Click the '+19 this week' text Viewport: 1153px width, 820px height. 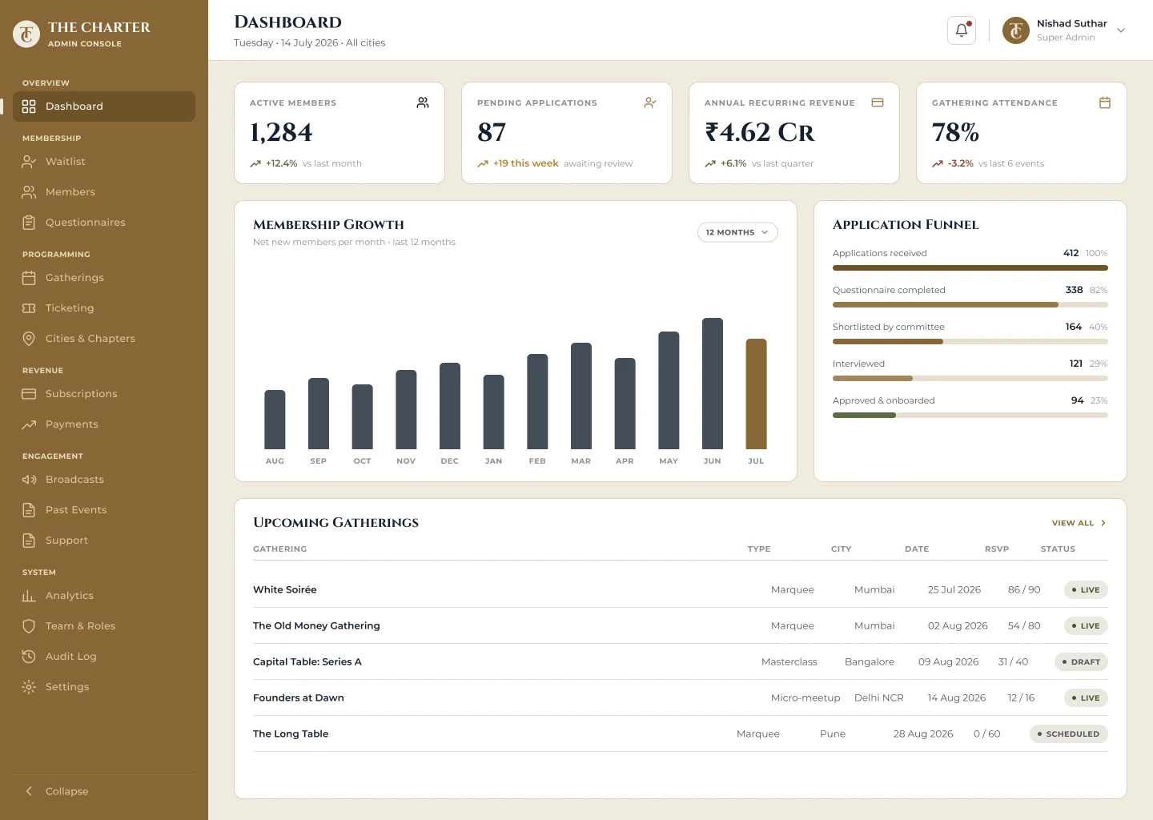point(525,163)
